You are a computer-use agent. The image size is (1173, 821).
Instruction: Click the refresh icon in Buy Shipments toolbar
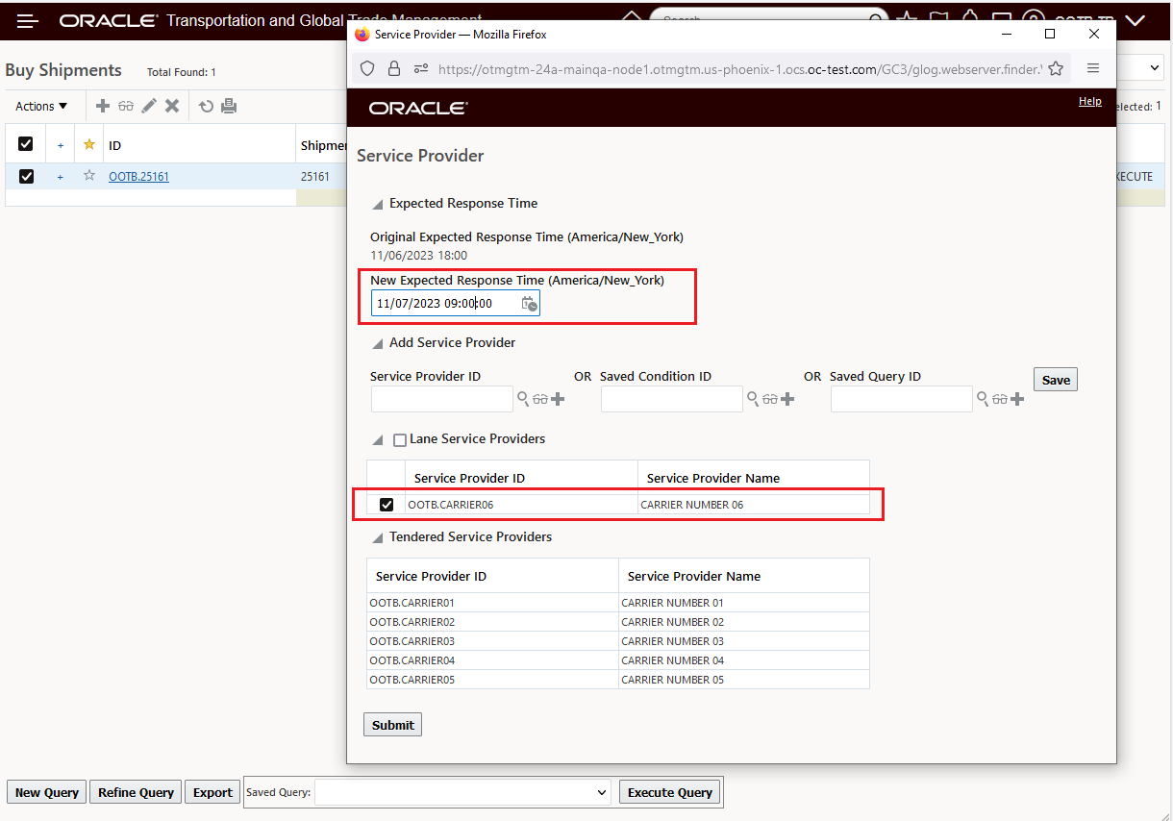point(206,106)
